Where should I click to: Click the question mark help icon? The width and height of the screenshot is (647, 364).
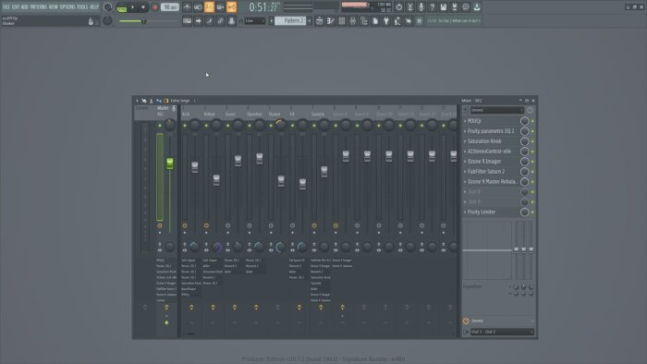(432, 7)
